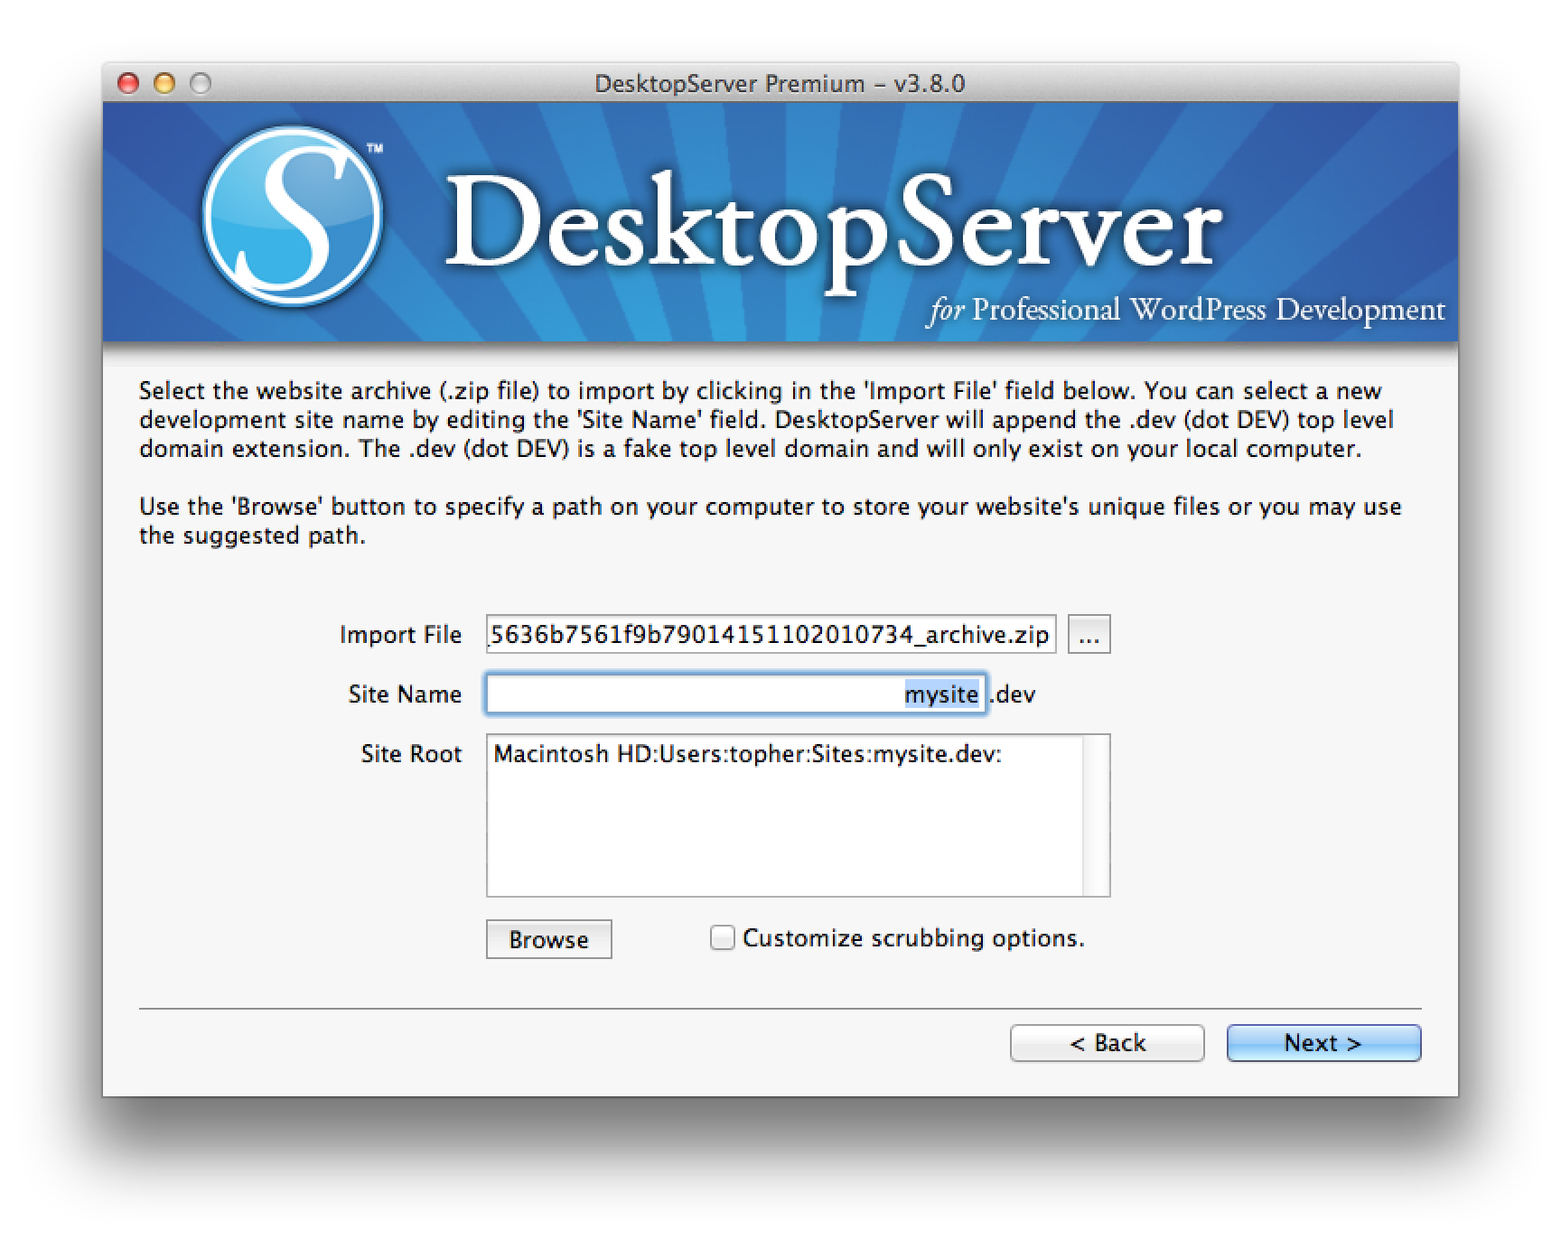This screenshot has width=1561, height=1239.
Task: Click the 'Site Root' label
Action: [x=411, y=754]
